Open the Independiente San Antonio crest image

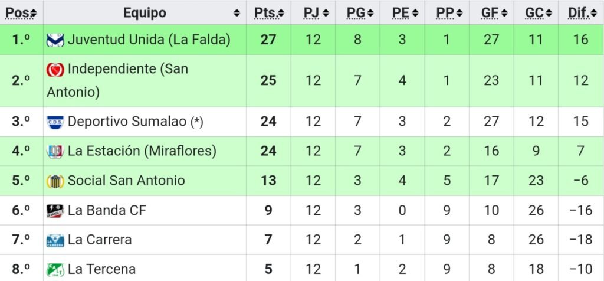55,70
